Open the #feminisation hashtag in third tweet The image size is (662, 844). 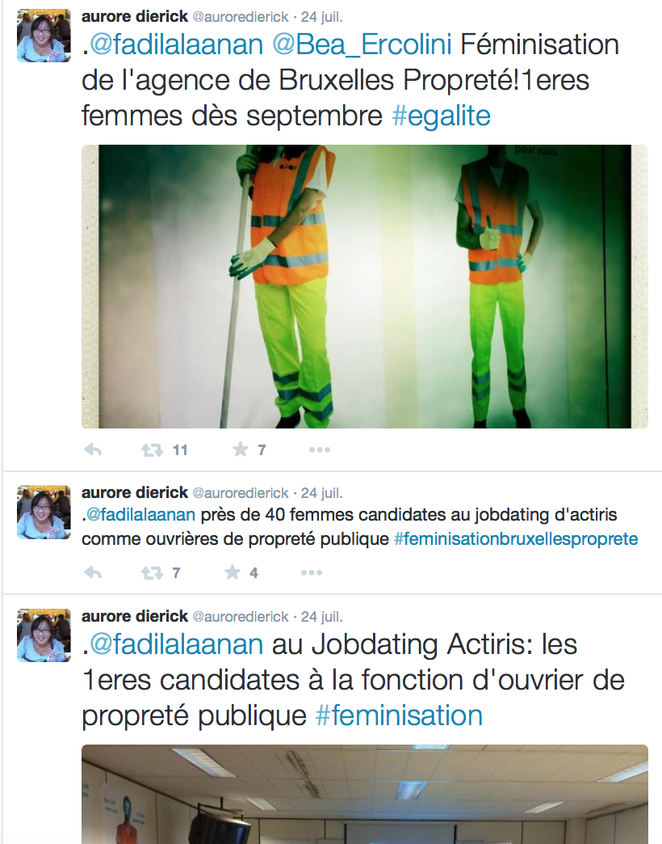click(399, 716)
